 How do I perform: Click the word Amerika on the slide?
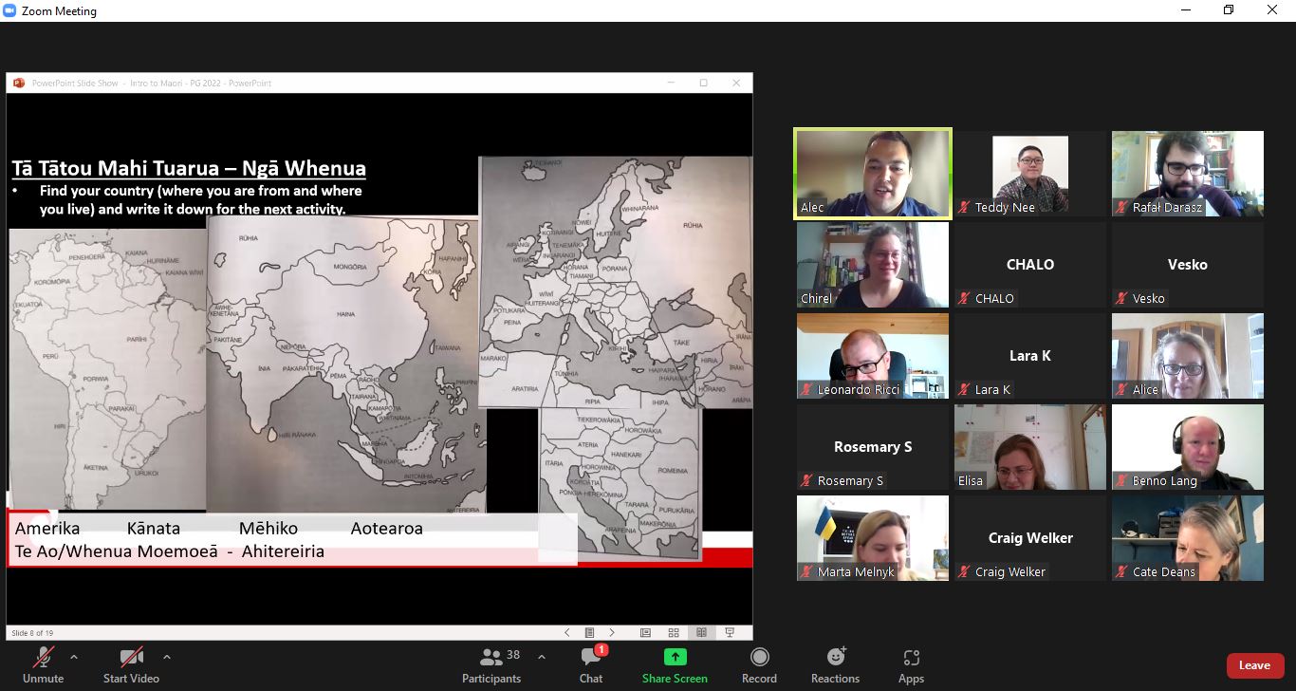point(47,529)
